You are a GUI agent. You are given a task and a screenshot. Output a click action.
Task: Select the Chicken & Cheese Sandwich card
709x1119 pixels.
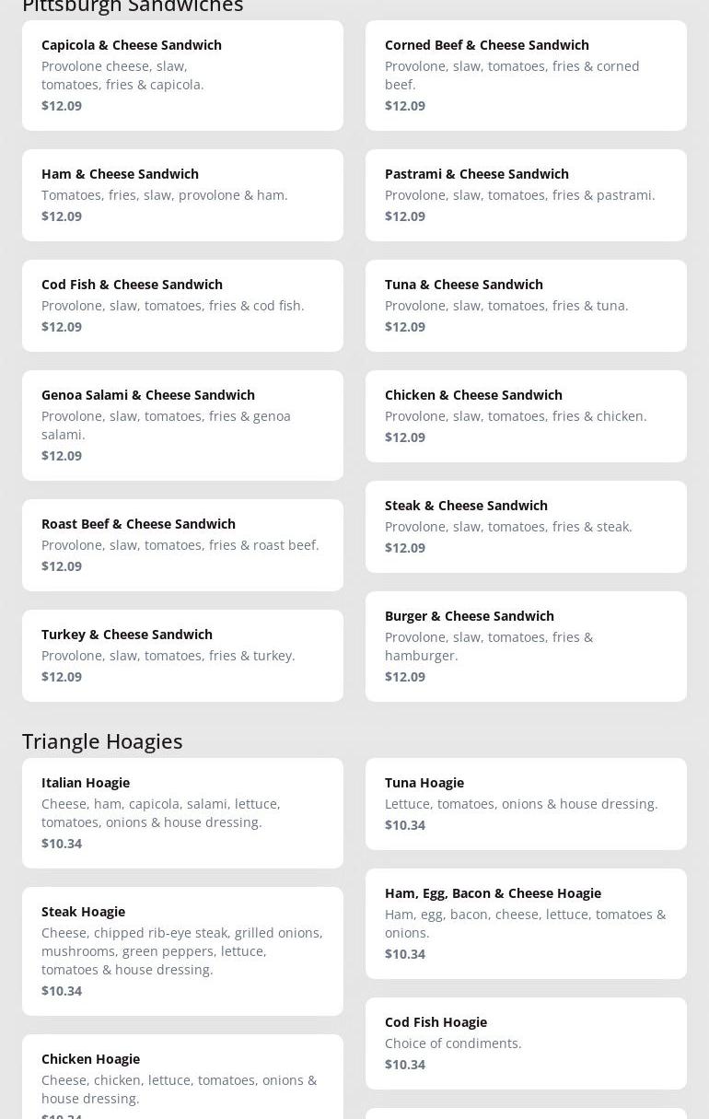coord(526,415)
